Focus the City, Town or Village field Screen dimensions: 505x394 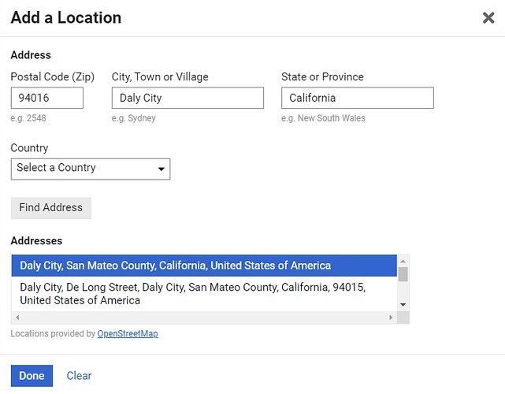pyautogui.click(x=188, y=98)
